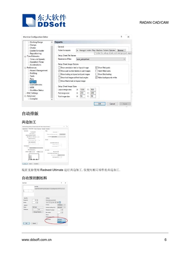Select the Pens tree item
Screen dimensions: 179x253
32,79
